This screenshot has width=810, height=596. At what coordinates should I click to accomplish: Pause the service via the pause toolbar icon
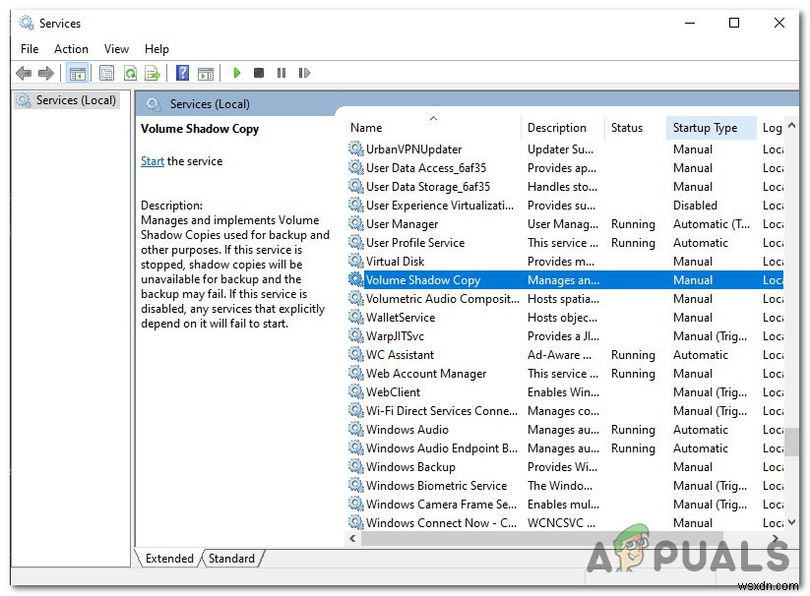(280, 72)
